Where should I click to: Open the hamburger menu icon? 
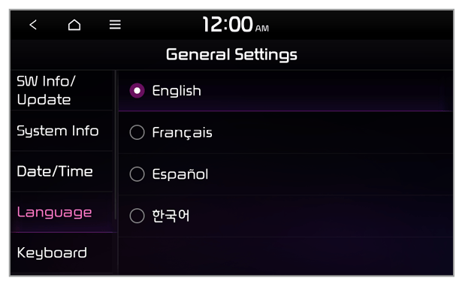pos(115,25)
